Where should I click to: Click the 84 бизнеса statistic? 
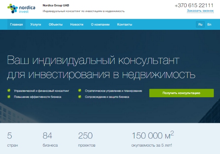[50, 139]
